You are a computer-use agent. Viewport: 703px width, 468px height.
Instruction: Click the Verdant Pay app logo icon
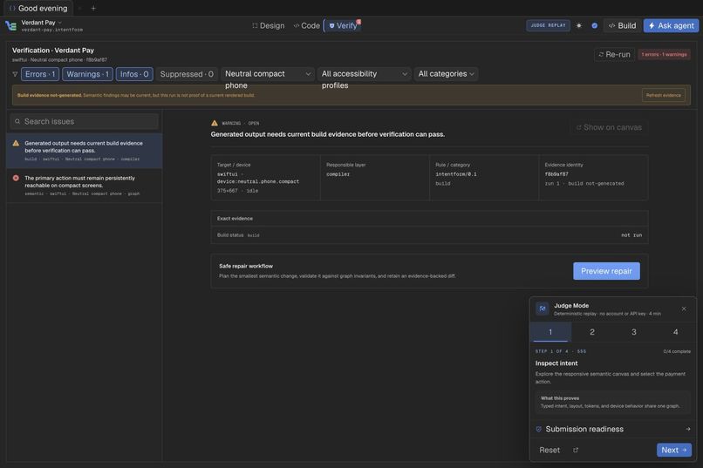[10, 26]
